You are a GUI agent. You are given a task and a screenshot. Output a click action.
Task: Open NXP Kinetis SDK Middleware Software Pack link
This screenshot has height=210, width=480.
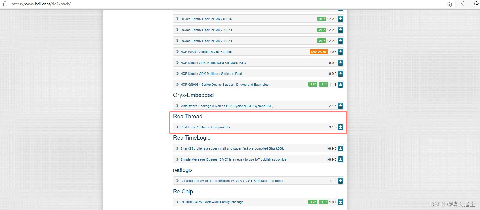[x=213, y=63]
